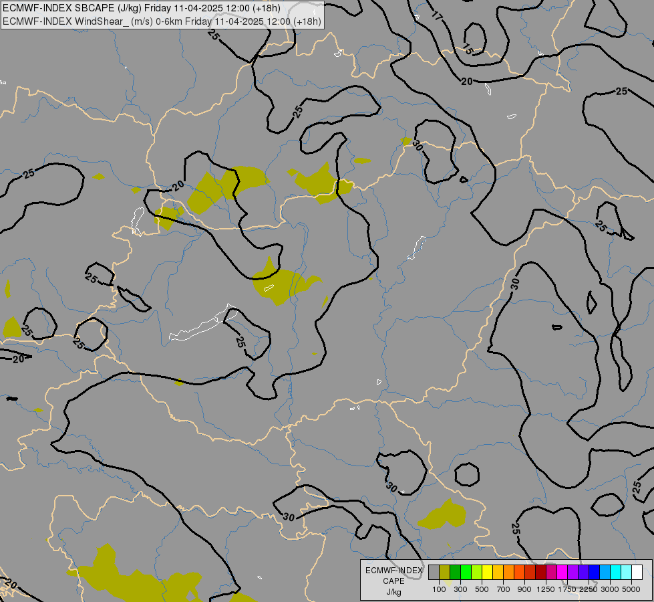Click the '15' wind shear contour label

pos(468,49)
